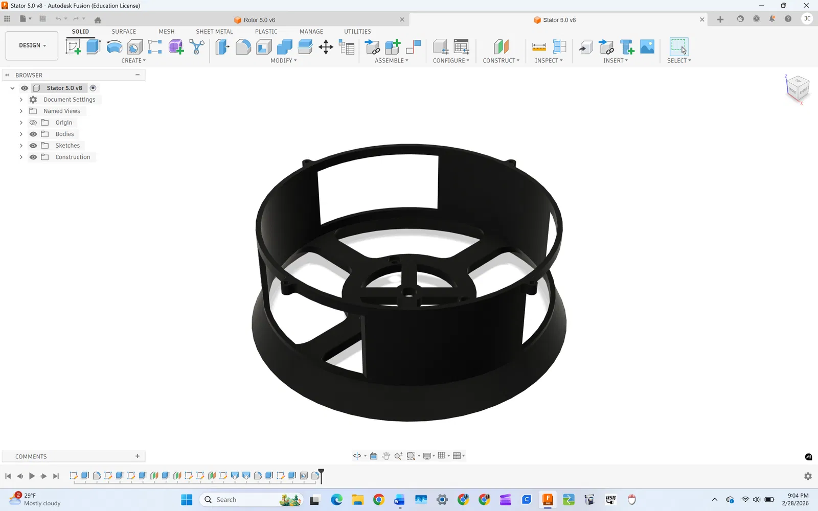Click the Save icon in the top bar
Screen dimensions: 818x511
(42, 19)
